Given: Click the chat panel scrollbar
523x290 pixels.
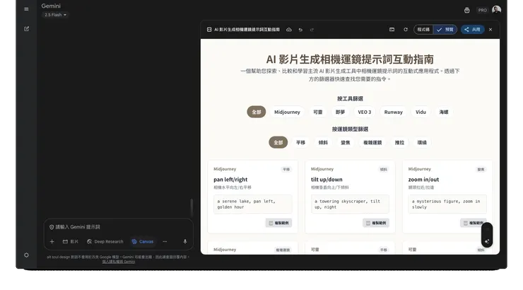Looking at the screenshot, I should click(192, 207).
